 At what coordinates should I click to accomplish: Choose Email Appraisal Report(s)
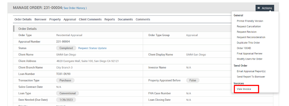coord(251,71)
